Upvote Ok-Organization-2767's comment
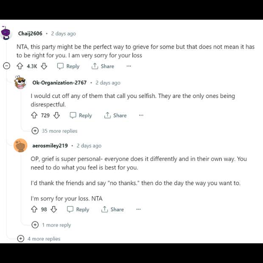Viewport: 263px width, 263px height. pyautogui.click(x=34, y=115)
